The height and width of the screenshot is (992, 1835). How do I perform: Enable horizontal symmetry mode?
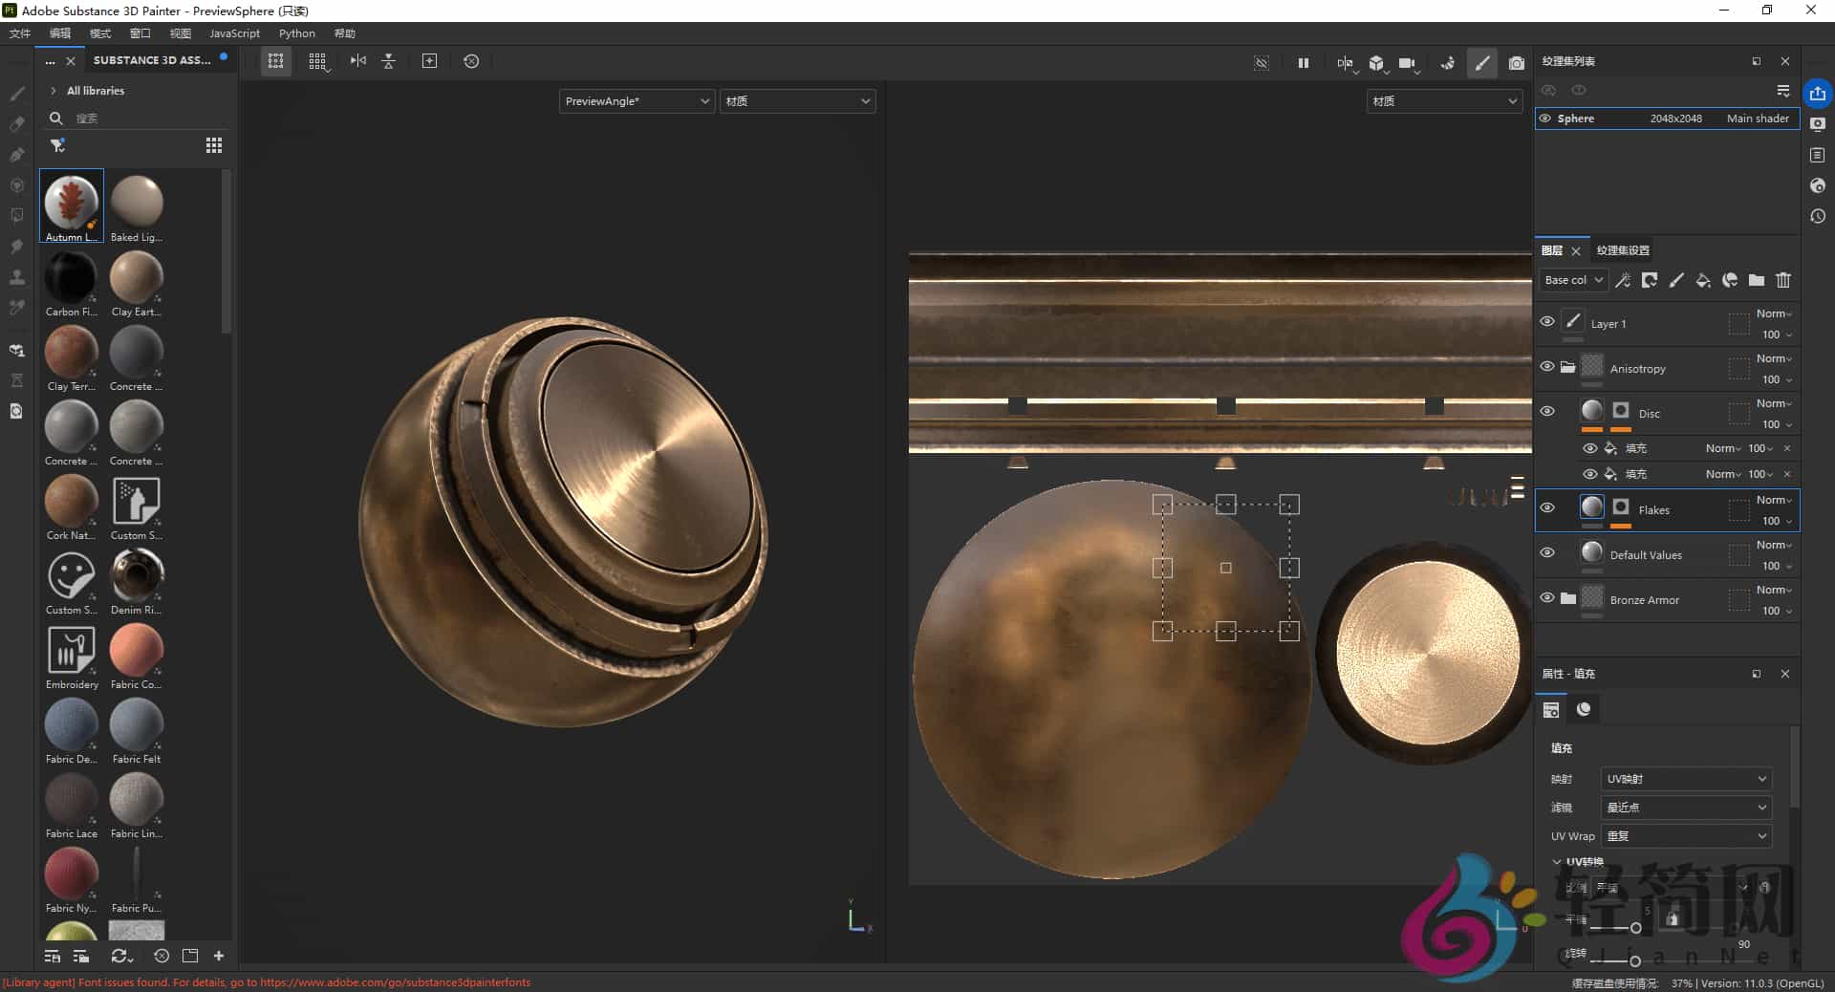click(357, 61)
